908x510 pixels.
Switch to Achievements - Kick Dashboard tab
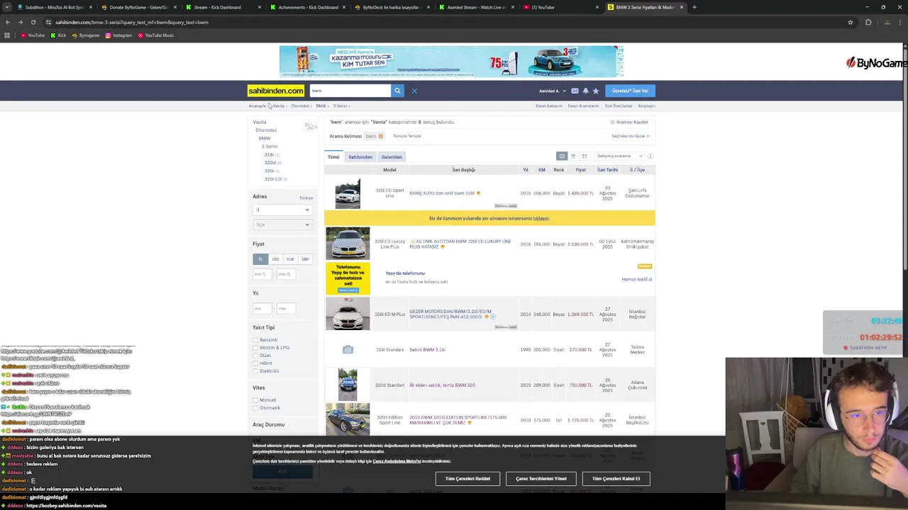306,7
